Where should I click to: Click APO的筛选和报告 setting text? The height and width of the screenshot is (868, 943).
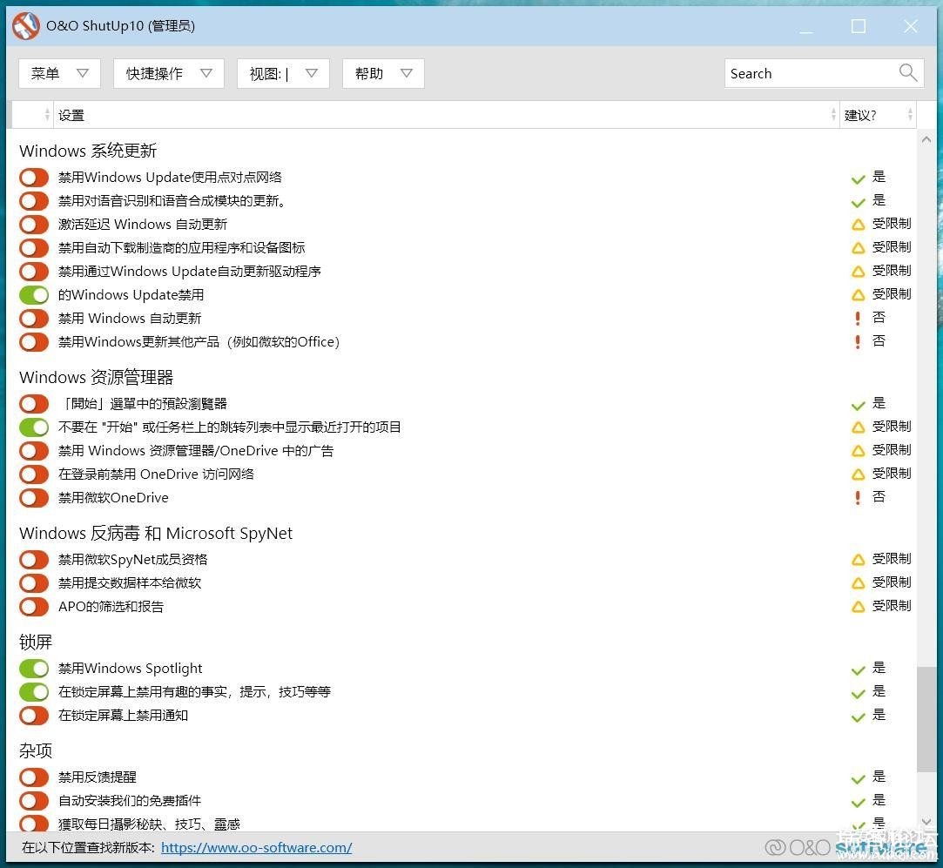[111, 606]
